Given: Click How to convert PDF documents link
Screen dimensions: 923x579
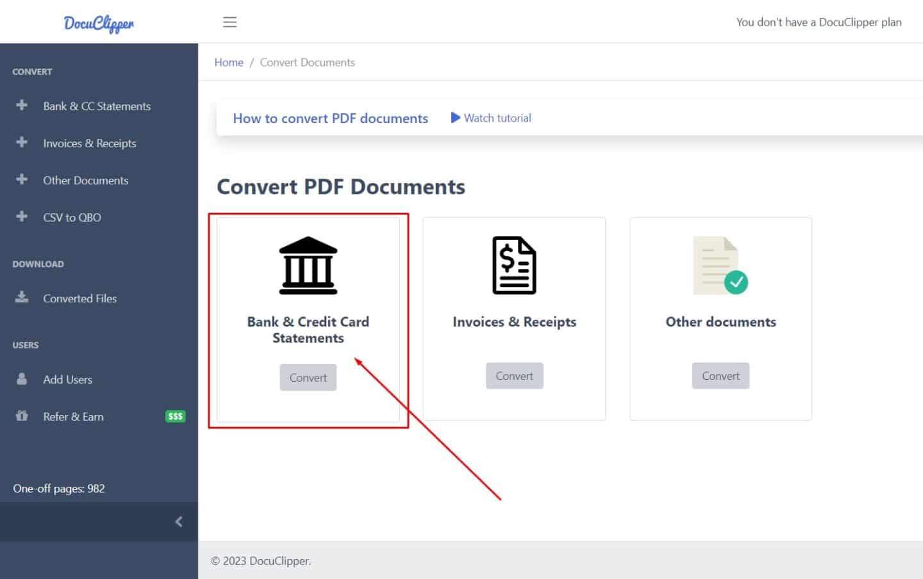Looking at the screenshot, I should (331, 118).
